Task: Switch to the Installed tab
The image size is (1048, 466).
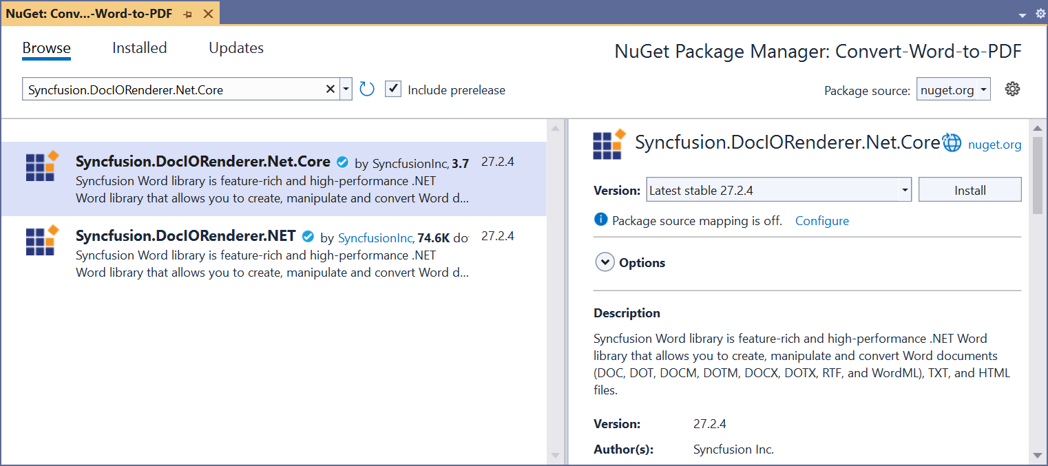Action: (139, 47)
